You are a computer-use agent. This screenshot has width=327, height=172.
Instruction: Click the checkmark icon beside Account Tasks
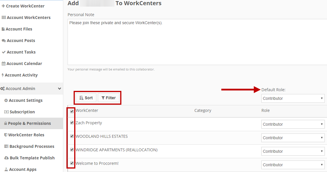pyautogui.click(x=4, y=52)
